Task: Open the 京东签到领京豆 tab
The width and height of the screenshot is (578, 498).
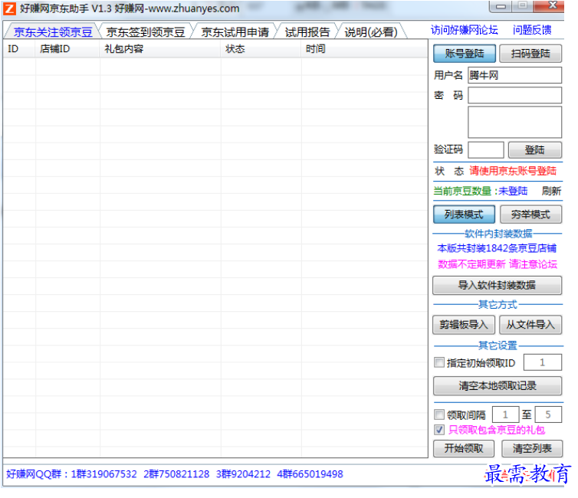Action: tap(145, 32)
